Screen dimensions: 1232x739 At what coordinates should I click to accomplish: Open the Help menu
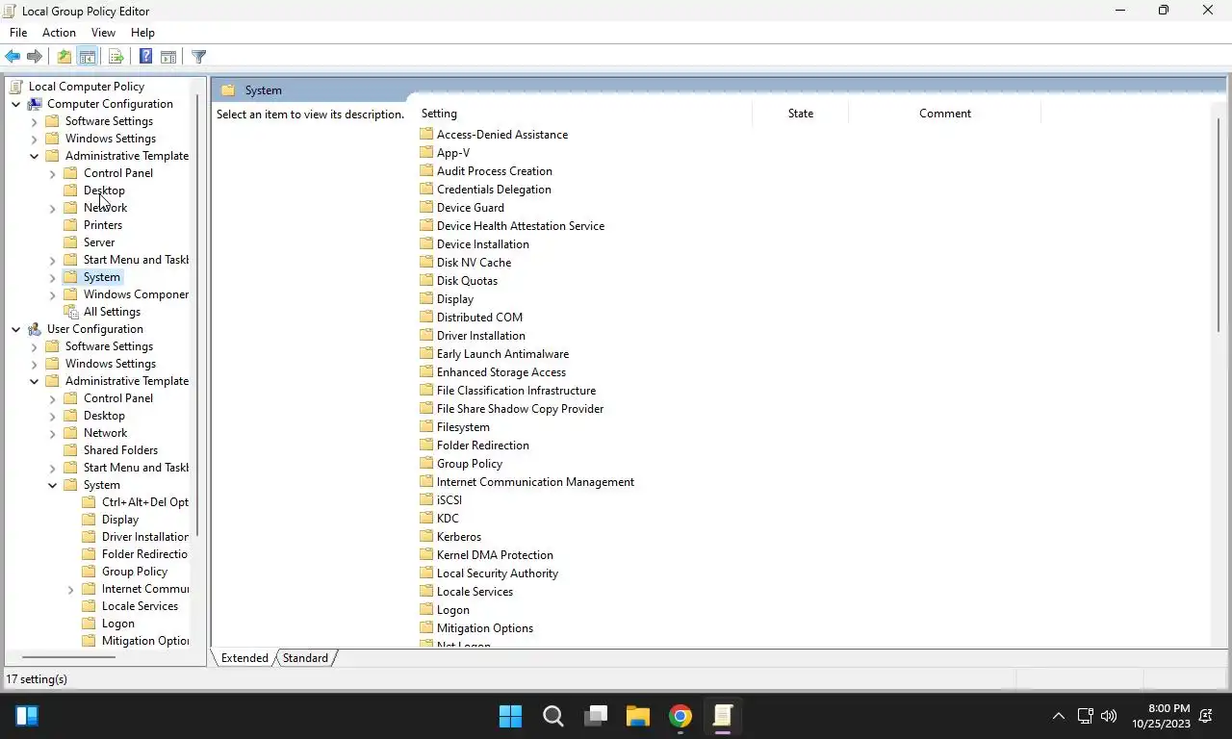click(142, 33)
